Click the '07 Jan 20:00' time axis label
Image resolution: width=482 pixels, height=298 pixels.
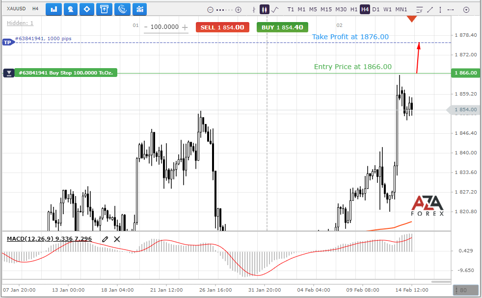19,290
